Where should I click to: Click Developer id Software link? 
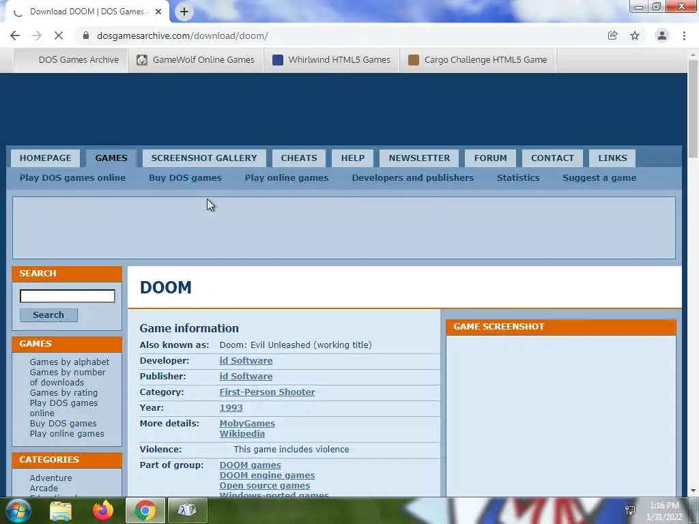[x=246, y=360]
